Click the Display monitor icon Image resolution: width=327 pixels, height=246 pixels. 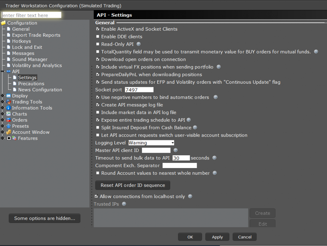[x=9, y=96]
